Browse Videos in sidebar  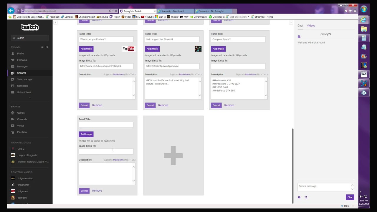tap(21, 126)
